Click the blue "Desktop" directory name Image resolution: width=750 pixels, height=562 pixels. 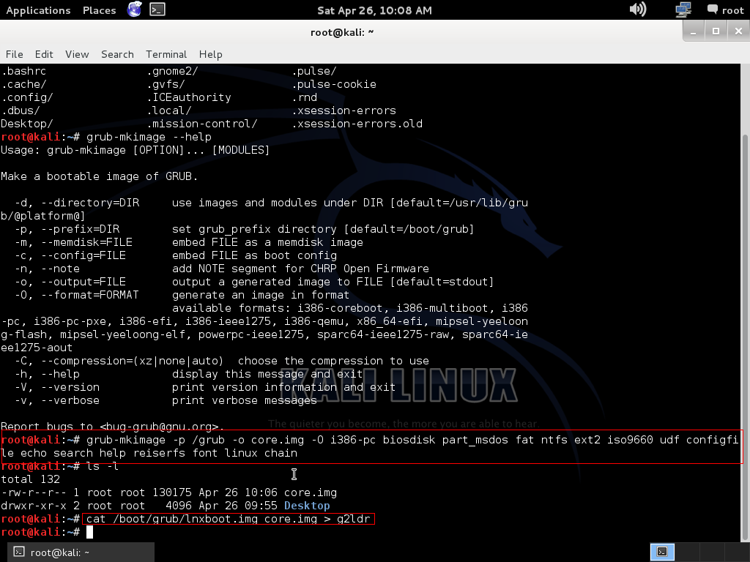coord(307,506)
